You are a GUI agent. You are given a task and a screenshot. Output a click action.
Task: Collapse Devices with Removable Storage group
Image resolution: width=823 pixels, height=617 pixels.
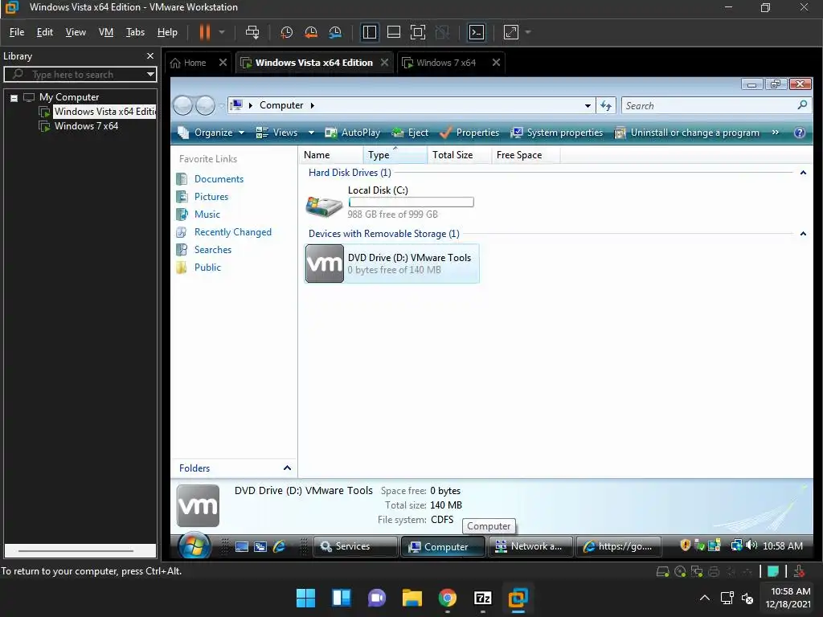(803, 234)
